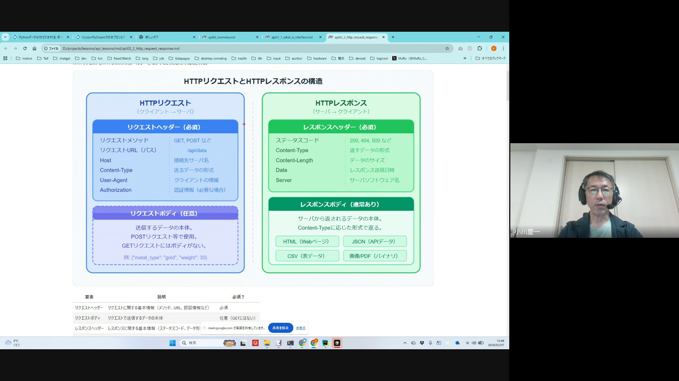The image size is (679, 381).
Task: Click the microphone icon in system tray
Action: [x=430, y=343]
